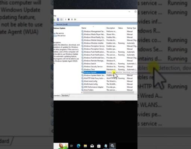
Task: Select Windows Perception Simulation service row
Action: coord(109,49)
